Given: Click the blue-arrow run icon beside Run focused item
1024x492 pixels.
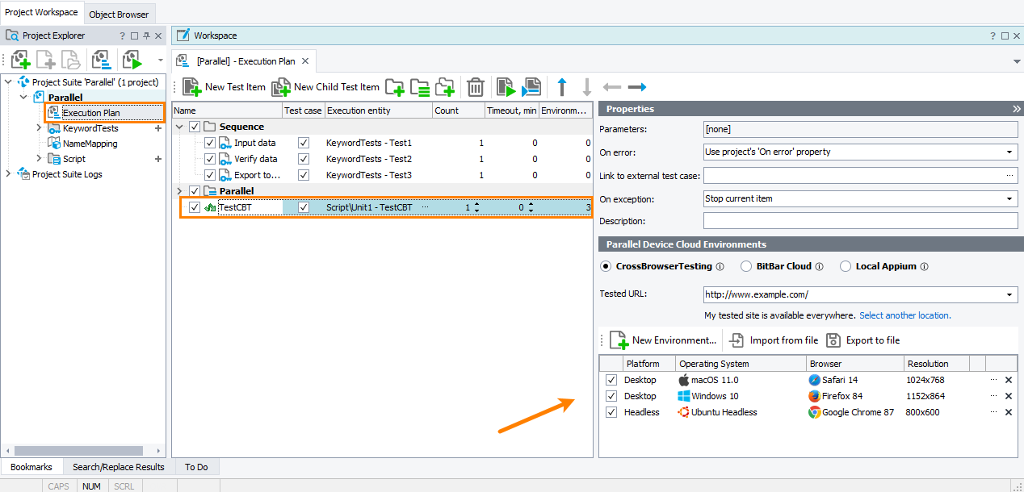Looking at the screenshot, I should point(531,87).
